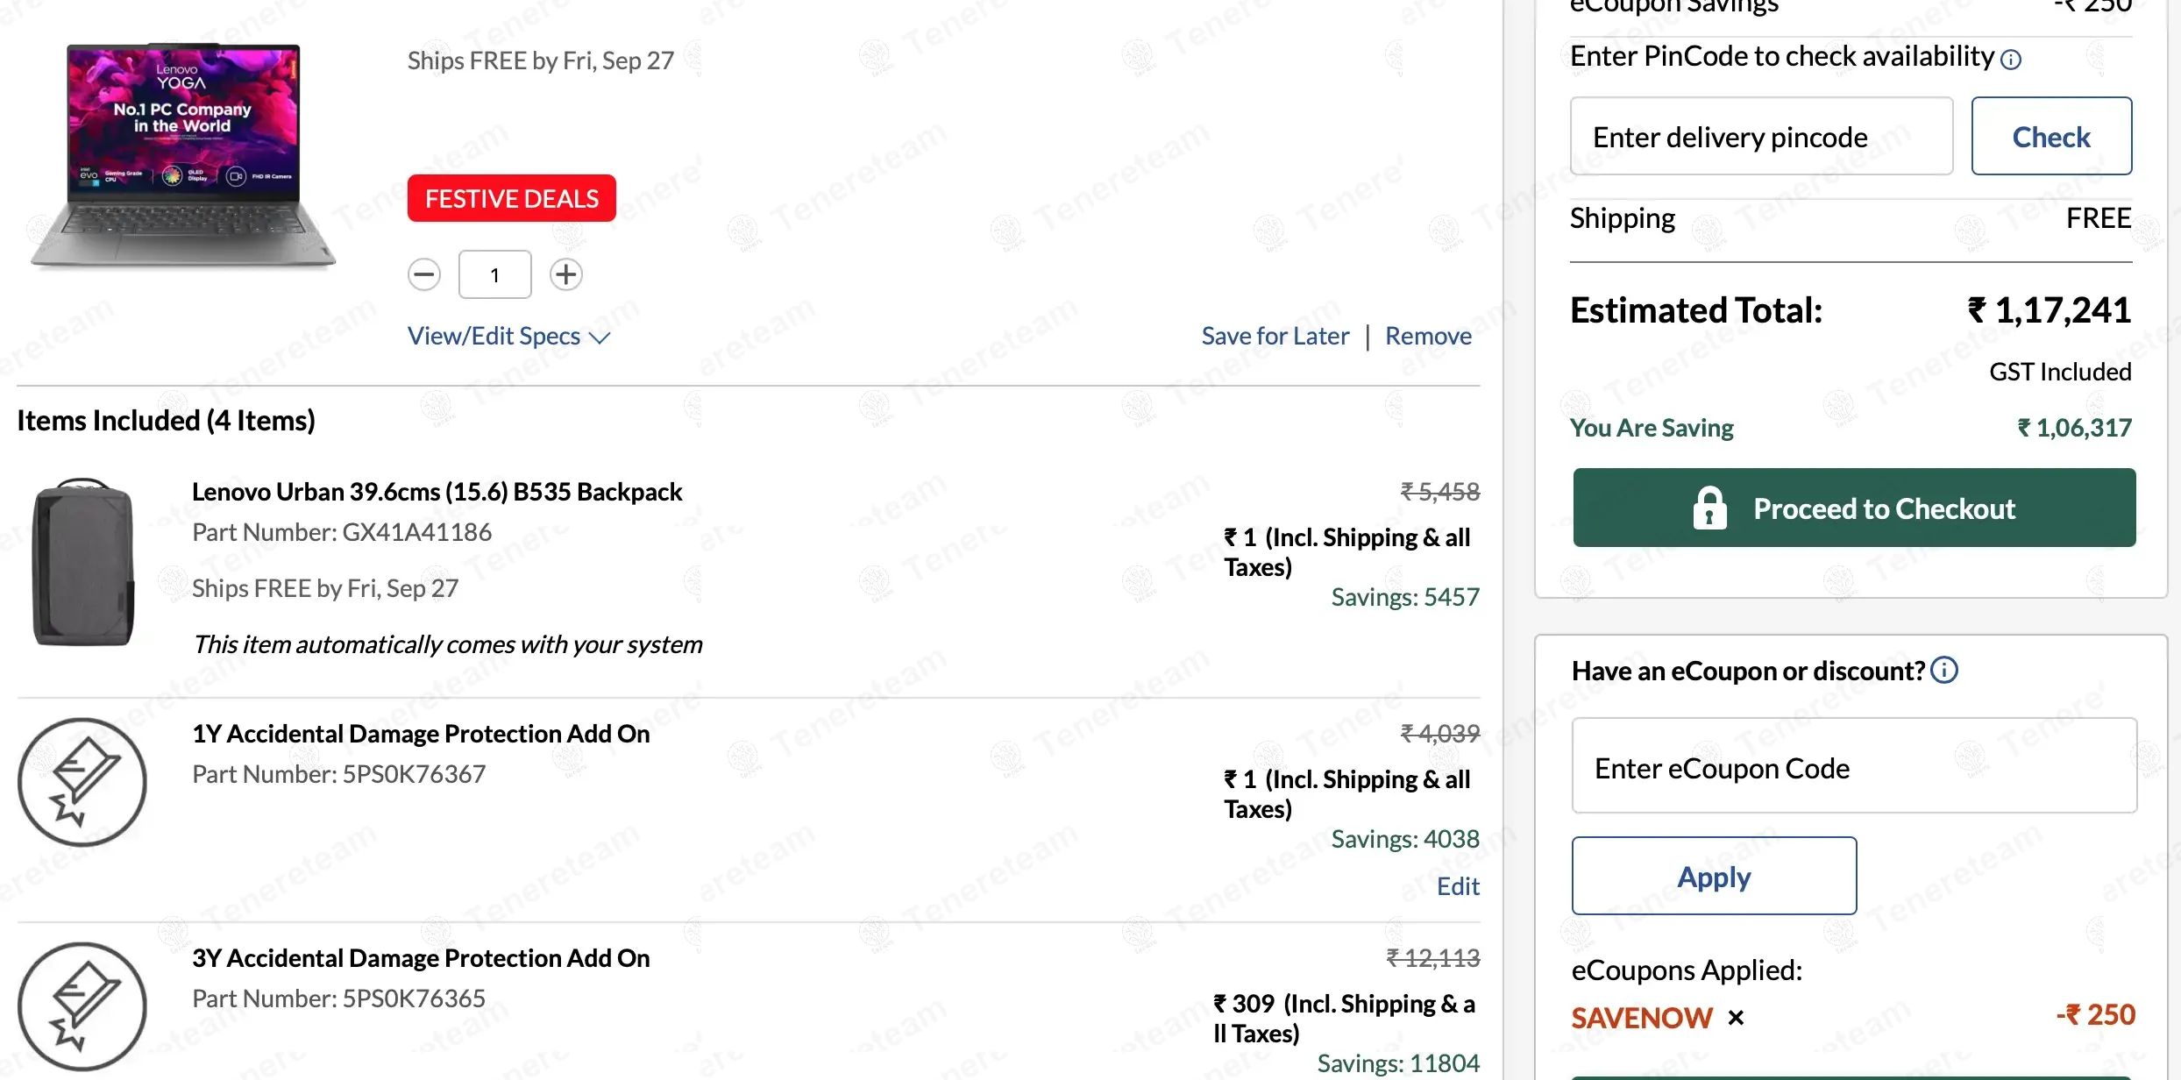
Task: Click GST Included text
Action: pyautogui.click(x=2060, y=373)
